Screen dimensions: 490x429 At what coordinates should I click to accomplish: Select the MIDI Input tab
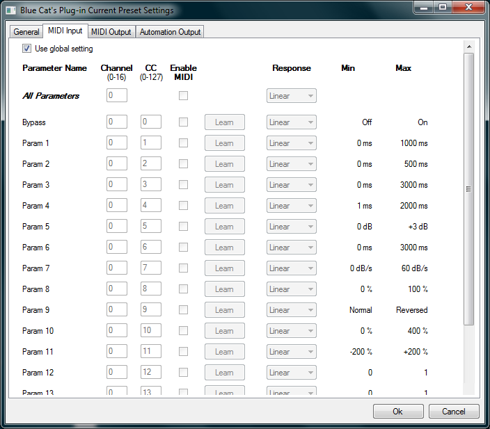point(65,31)
